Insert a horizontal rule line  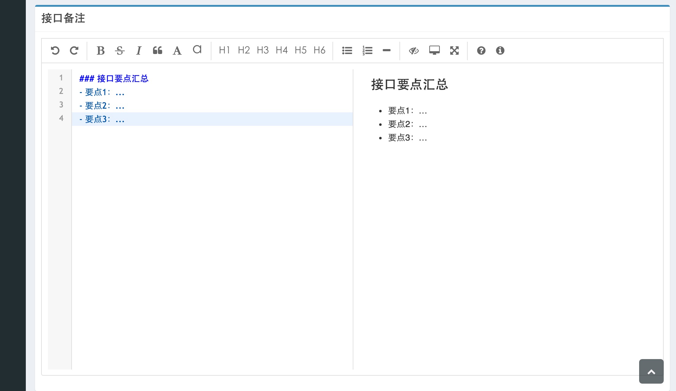tap(387, 50)
